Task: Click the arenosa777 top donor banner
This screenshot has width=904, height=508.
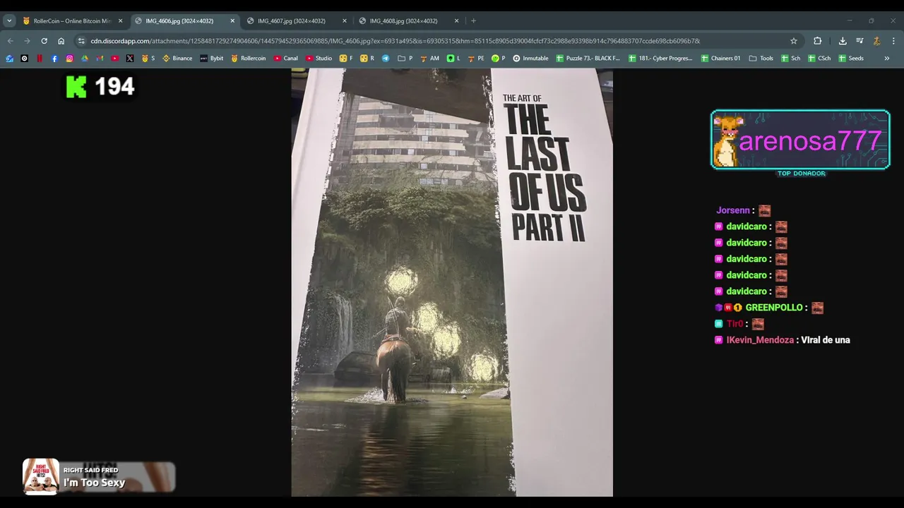Action: [x=800, y=140]
